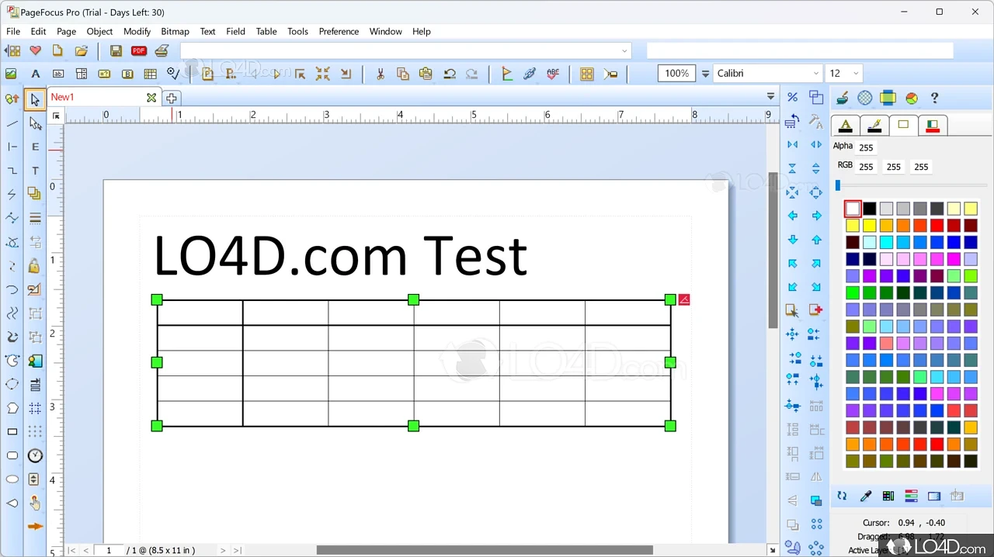Export document as PDF using the PDF icon
The image size is (994, 557).
pyautogui.click(x=138, y=50)
